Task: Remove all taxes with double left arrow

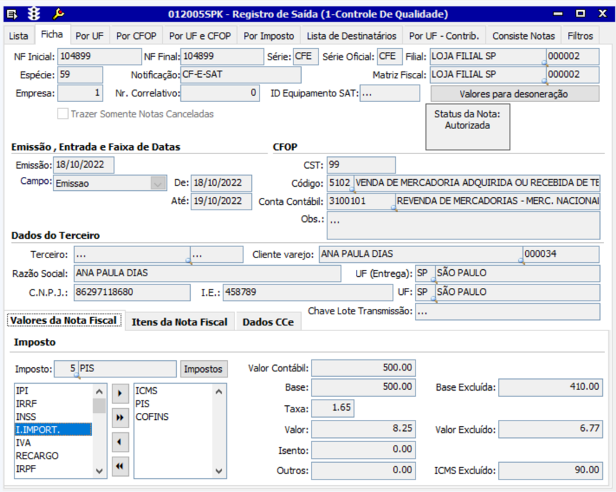Action: tap(120, 466)
